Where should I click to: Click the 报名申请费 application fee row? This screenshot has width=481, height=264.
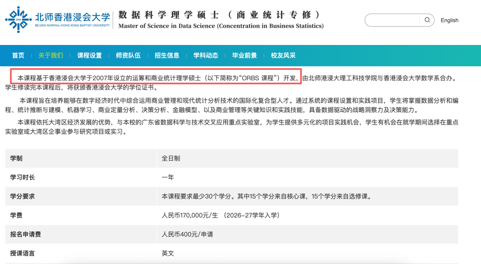pos(240,235)
